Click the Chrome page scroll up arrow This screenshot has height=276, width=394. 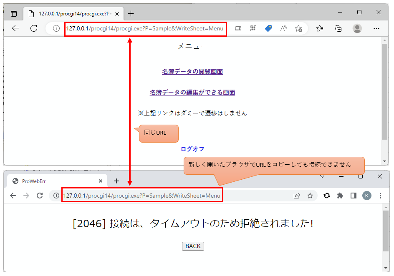(386, 208)
